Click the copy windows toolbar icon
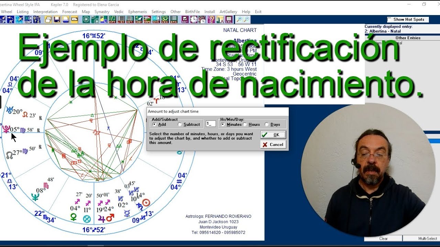This screenshot has width=440, height=247. pos(48,19)
